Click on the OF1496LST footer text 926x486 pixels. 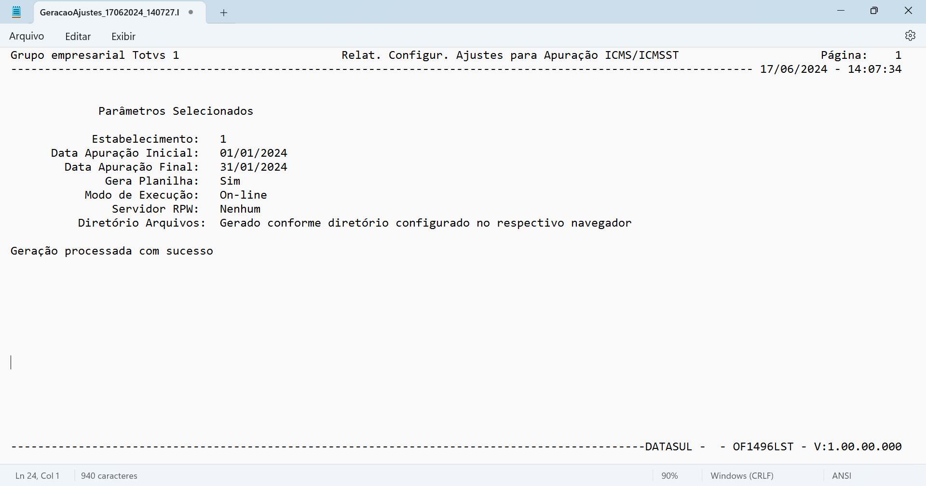click(763, 447)
